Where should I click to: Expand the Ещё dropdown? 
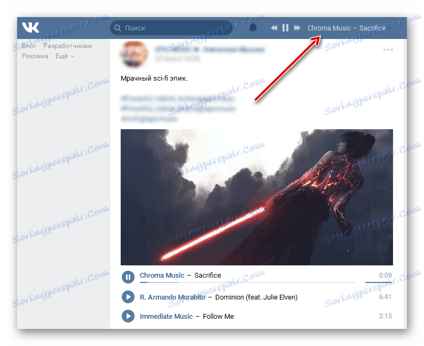(65, 56)
